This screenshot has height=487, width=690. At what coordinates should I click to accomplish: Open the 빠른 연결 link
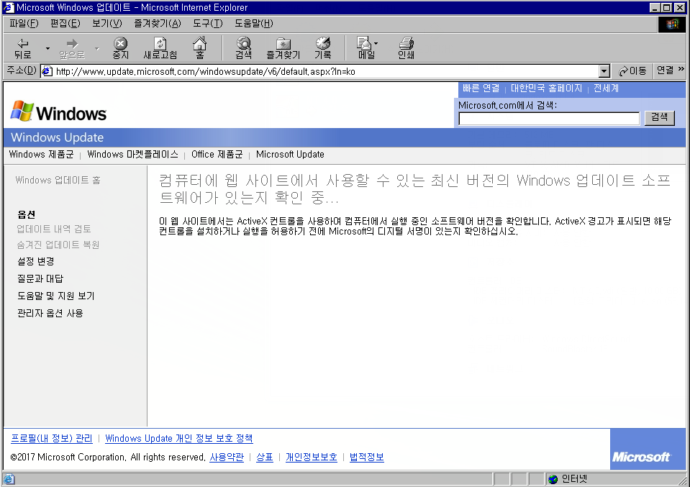[x=481, y=88]
